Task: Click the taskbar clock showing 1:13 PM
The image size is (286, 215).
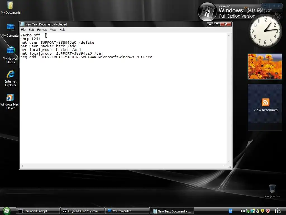Action: click(277, 211)
